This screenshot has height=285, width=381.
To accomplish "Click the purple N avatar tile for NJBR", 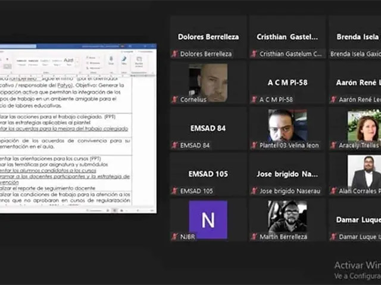I will click(x=208, y=220).
